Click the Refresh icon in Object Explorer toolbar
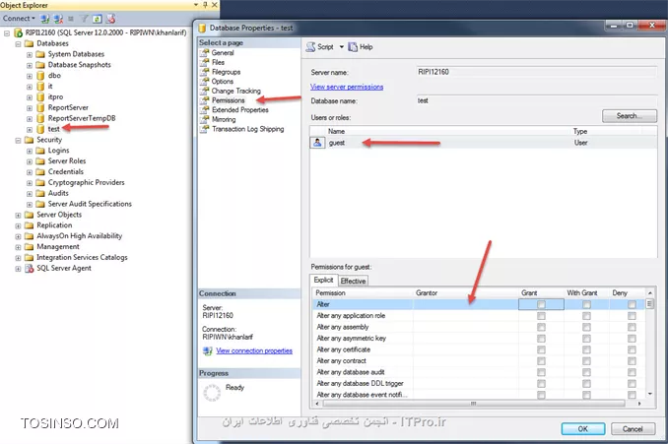Image resolution: width=668 pixels, height=444 pixels. pos(98,19)
